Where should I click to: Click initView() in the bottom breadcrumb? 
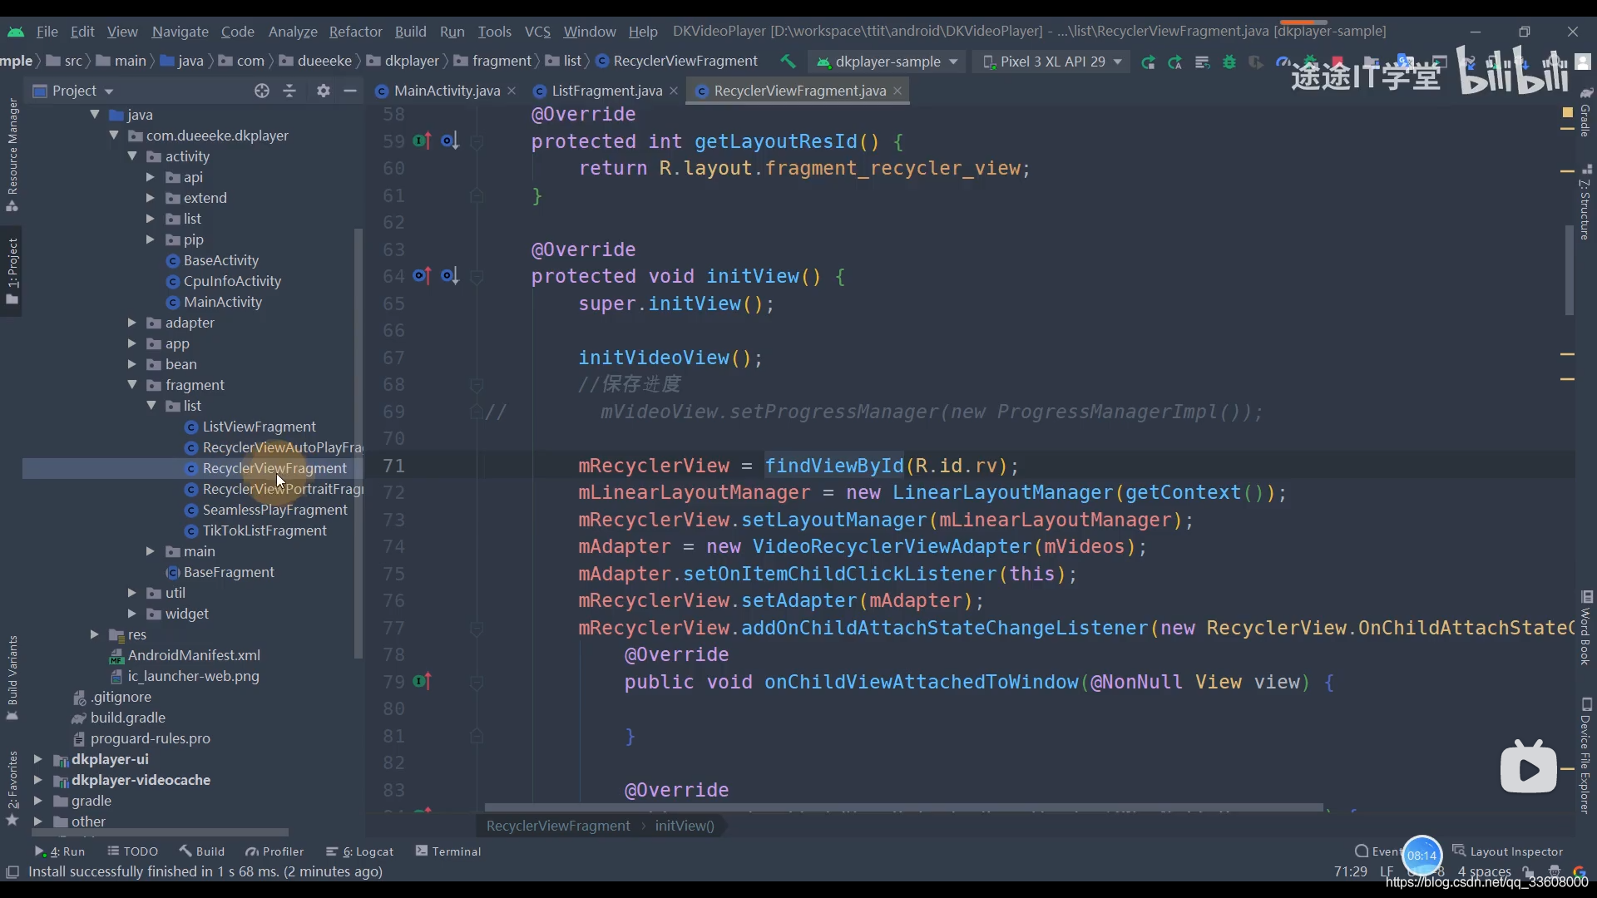coord(684,826)
